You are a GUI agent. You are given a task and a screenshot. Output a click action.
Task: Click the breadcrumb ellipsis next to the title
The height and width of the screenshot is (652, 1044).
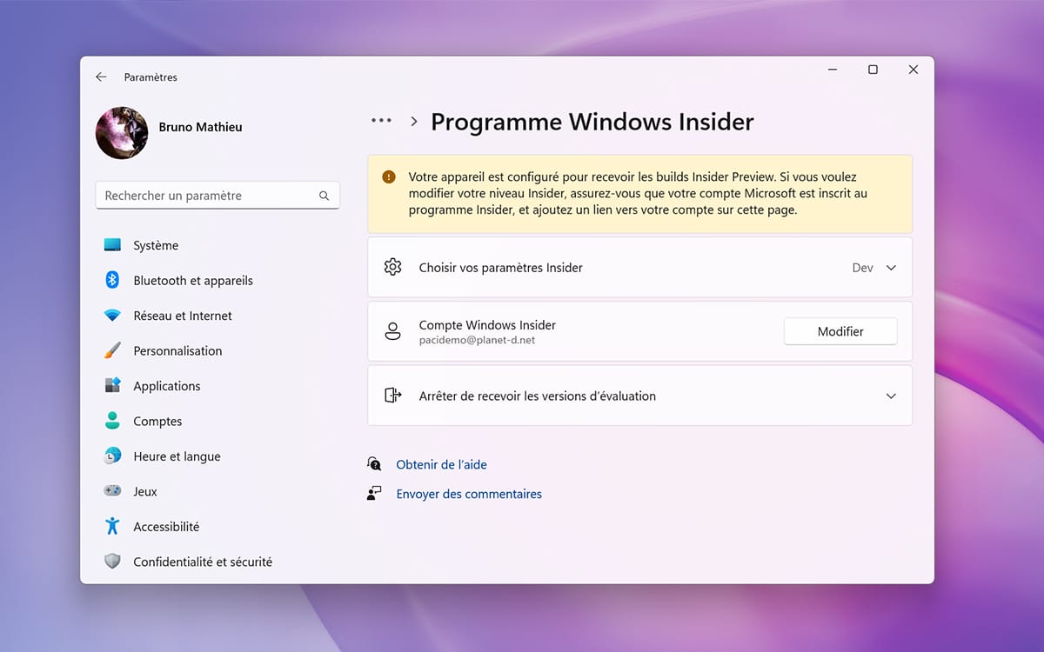[x=380, y=121]
